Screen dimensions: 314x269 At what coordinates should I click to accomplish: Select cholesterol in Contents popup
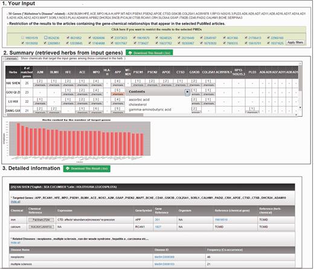tap(138, 105)
